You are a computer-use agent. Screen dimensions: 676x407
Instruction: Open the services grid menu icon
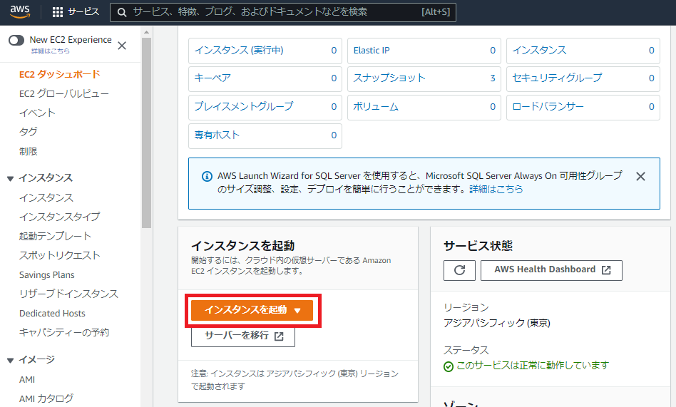58,12
